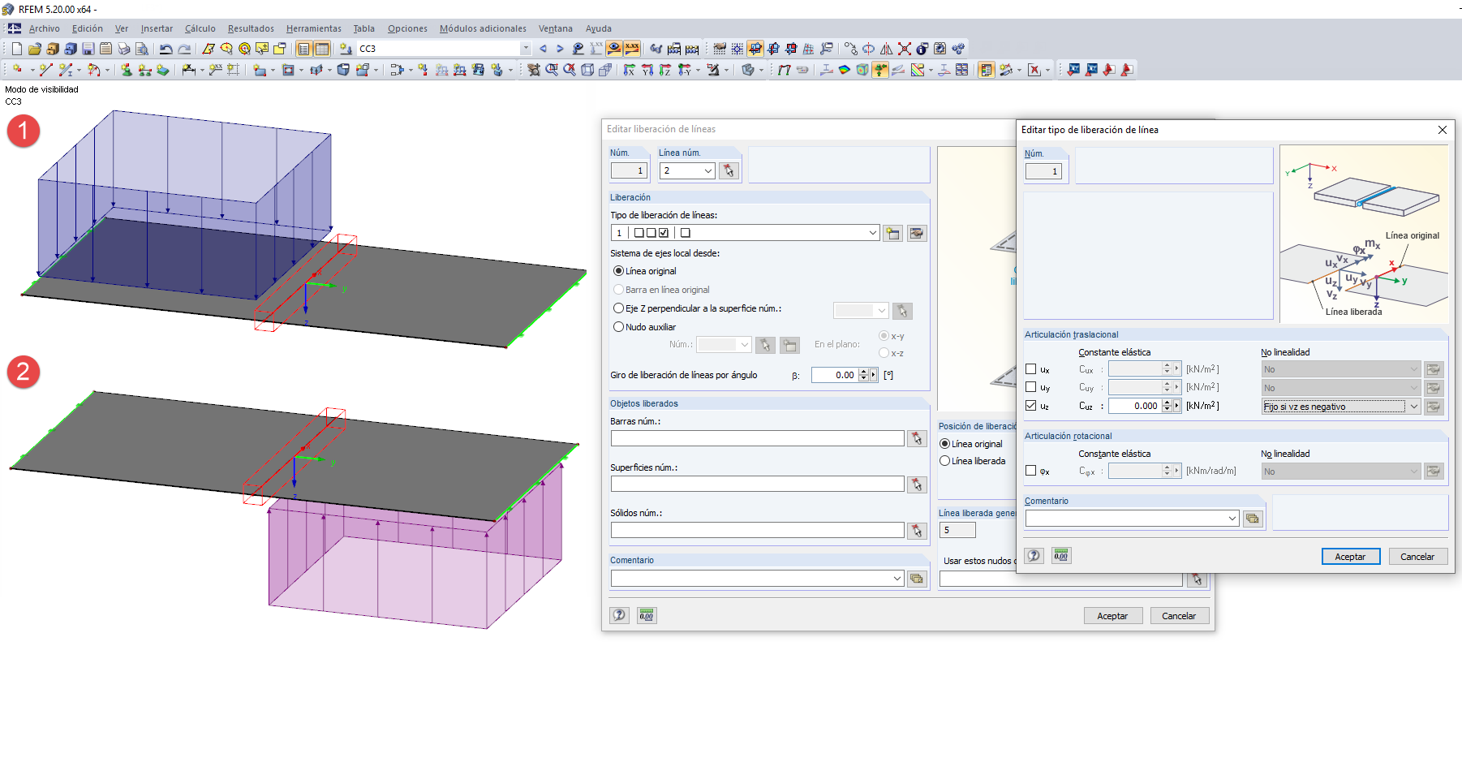Open Comentario dropdown in line release dialog
This screenshot has width=1462, height=758.
pyautogui.click(x=897, y=579)
